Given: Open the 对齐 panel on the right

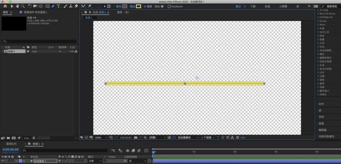Looking at the screenshot, I should tap(321, 104).
